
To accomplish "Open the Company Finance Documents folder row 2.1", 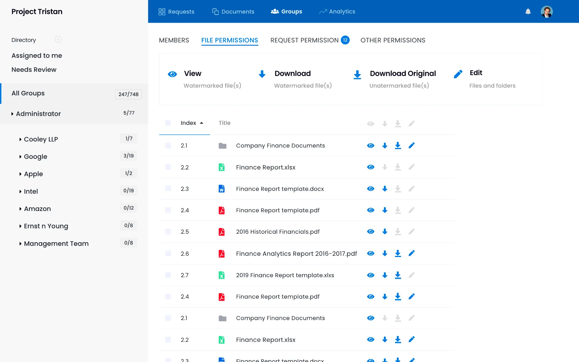I will point(280,146).
